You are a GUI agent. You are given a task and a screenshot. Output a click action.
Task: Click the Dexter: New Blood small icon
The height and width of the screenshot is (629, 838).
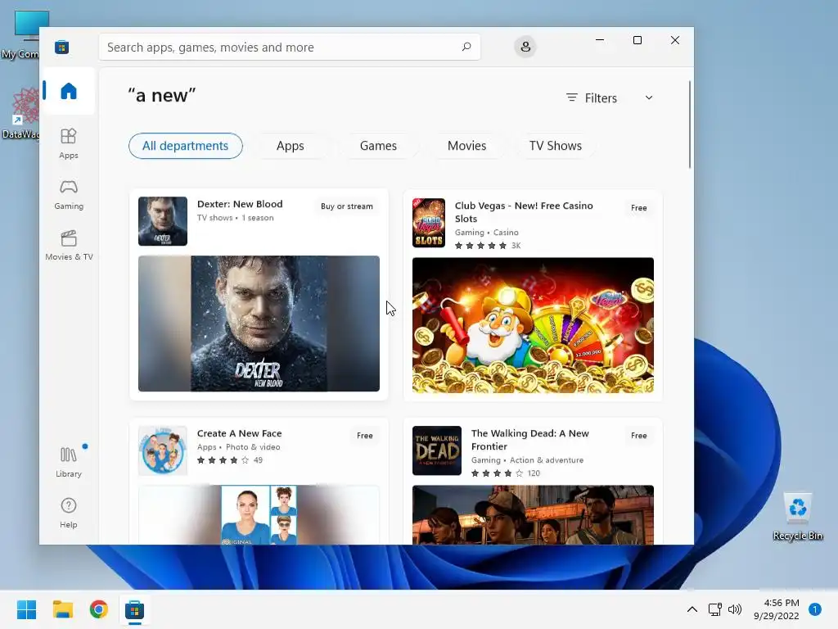163,221
